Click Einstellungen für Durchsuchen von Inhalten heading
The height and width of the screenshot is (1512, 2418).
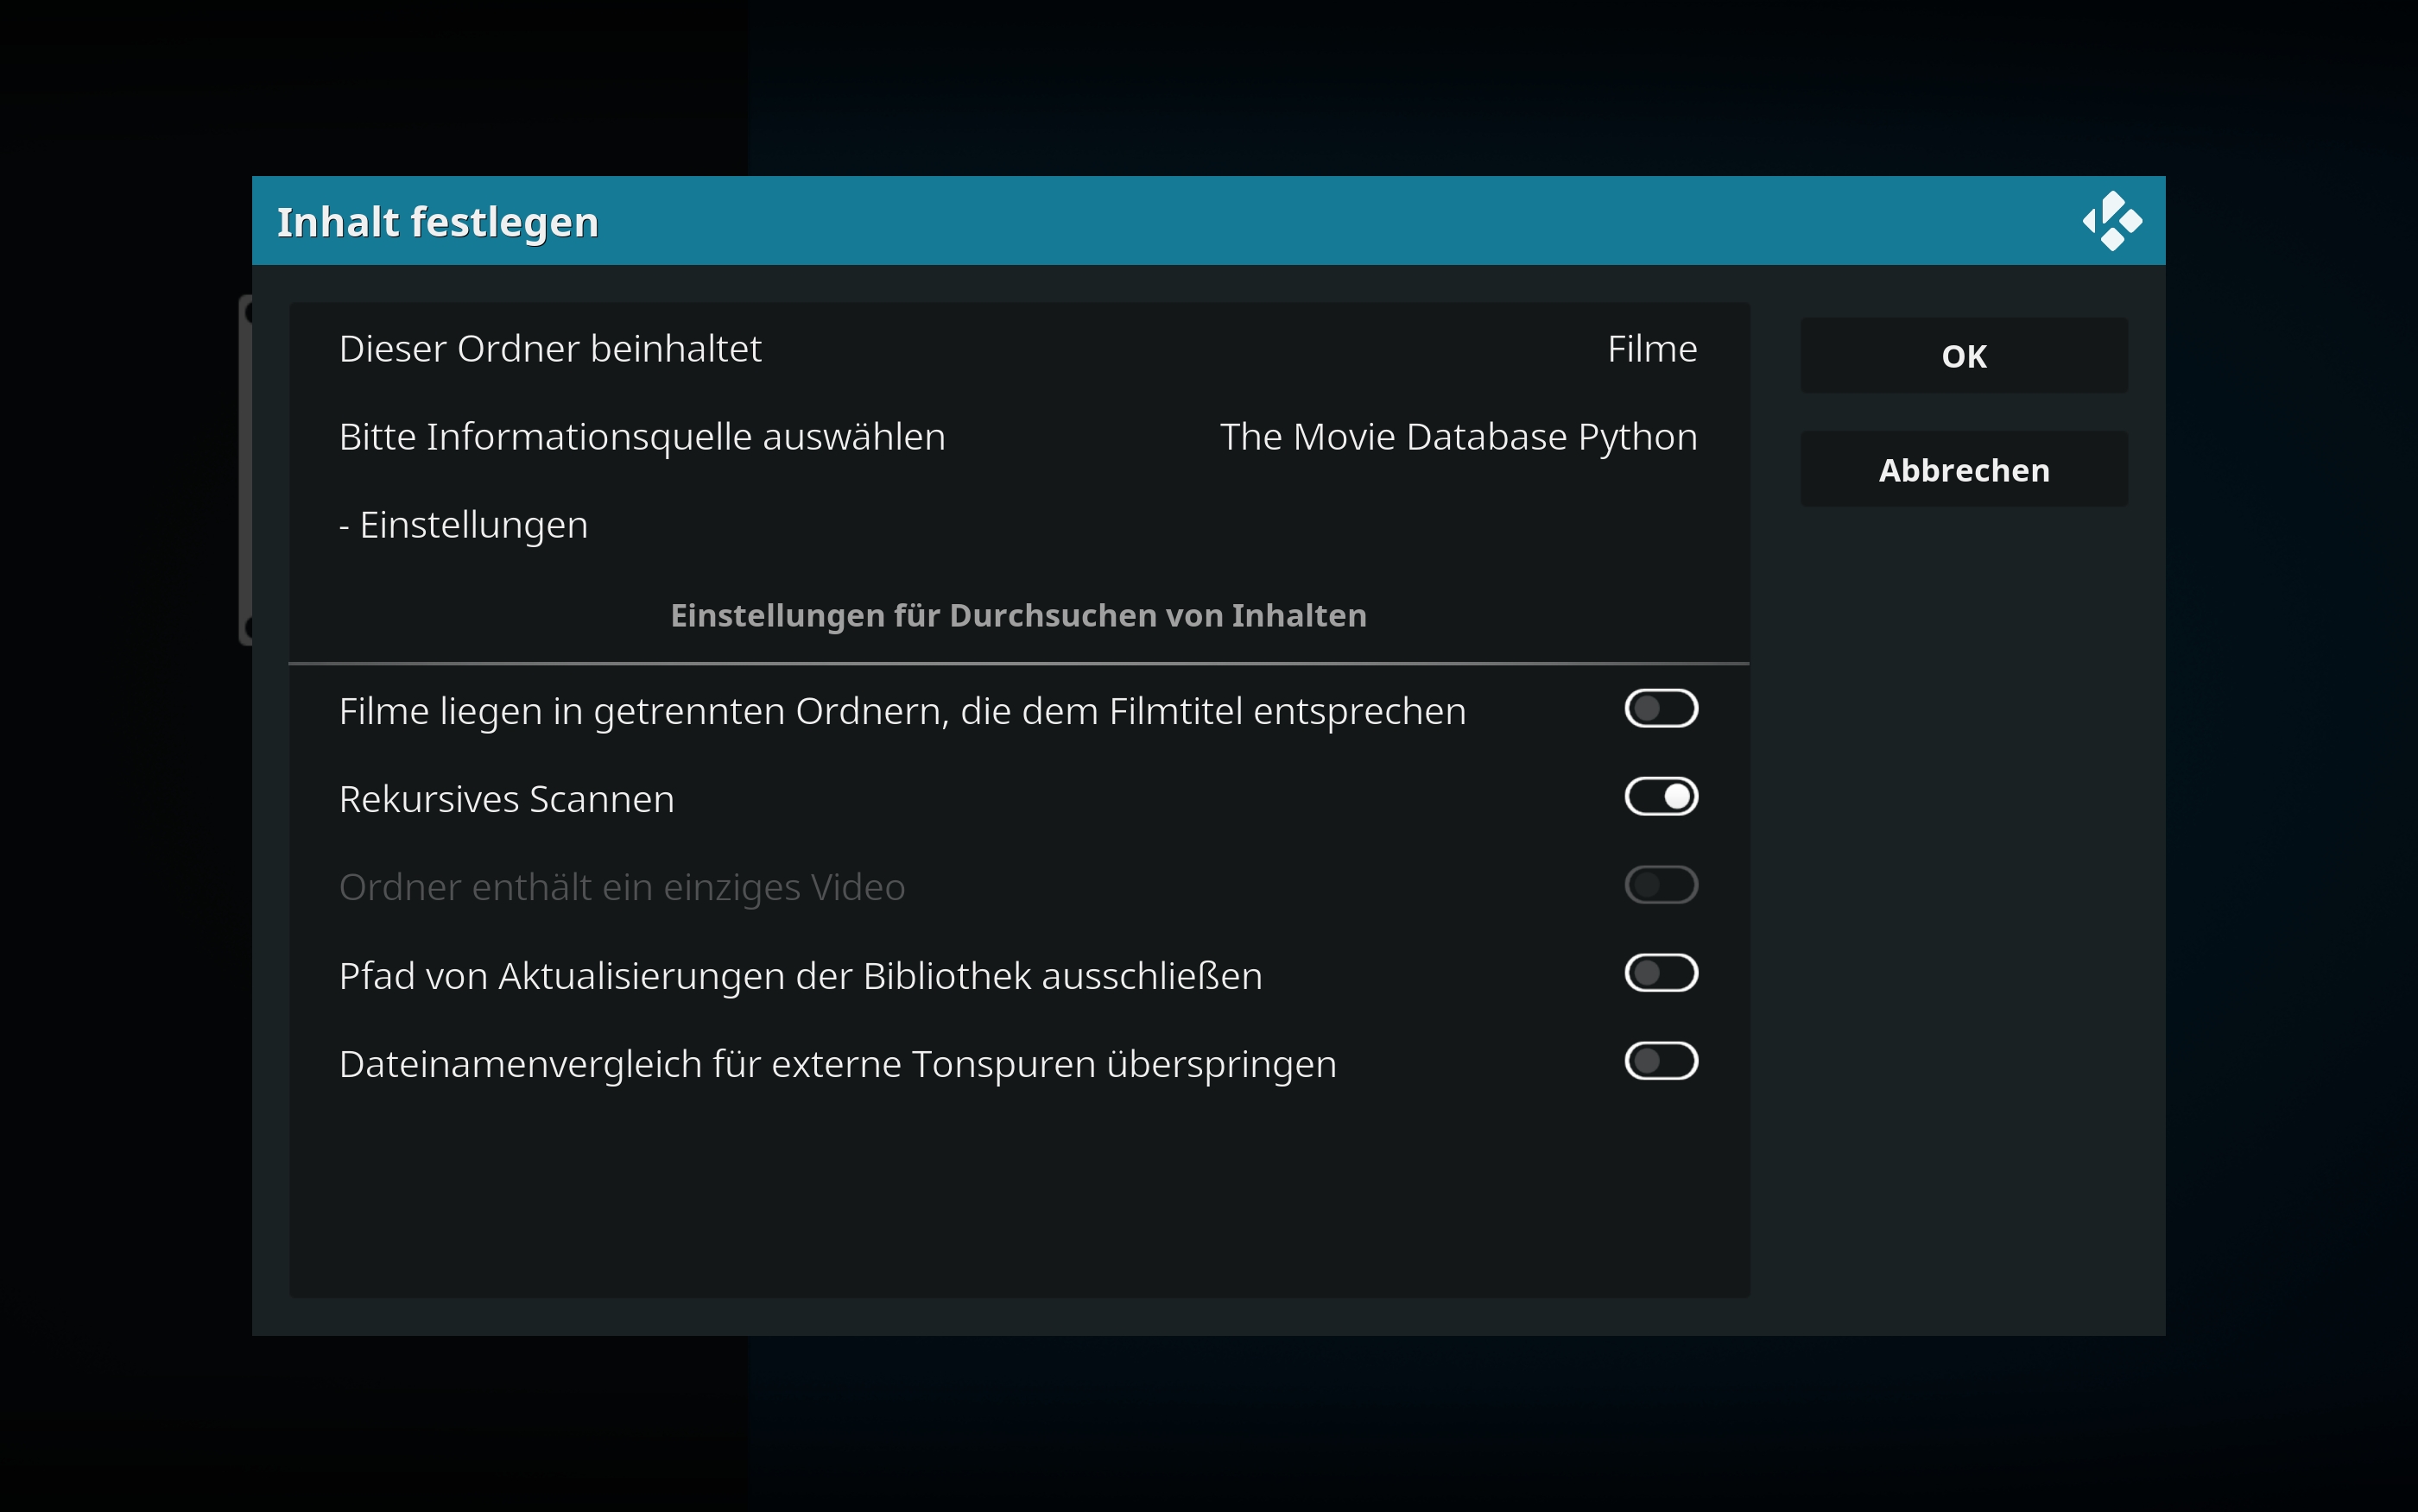(1018, 616)
